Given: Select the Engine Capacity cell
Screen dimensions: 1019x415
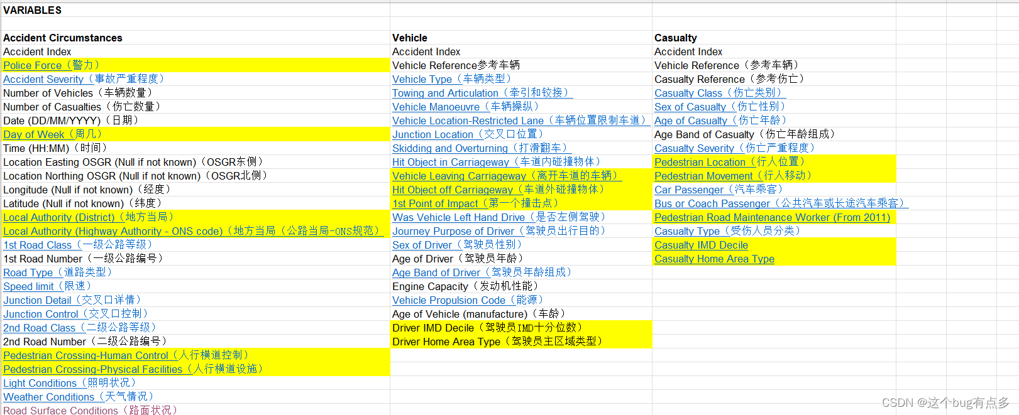Looking at the screenshot, I should 521,286.
